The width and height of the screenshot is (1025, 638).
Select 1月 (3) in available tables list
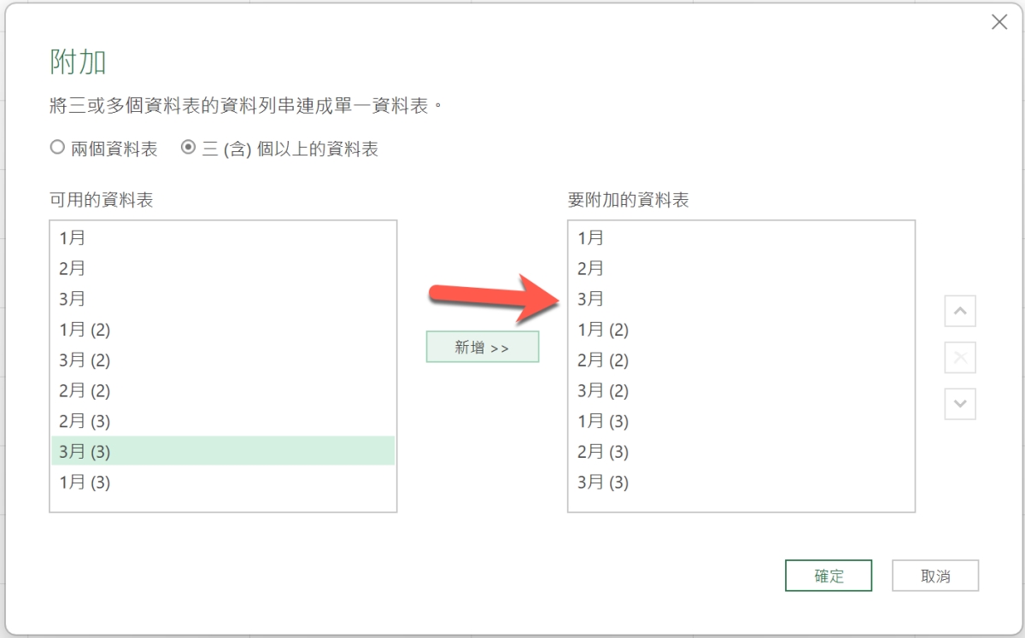pos(85,483)
